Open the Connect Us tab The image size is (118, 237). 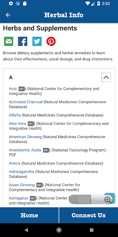89,215
